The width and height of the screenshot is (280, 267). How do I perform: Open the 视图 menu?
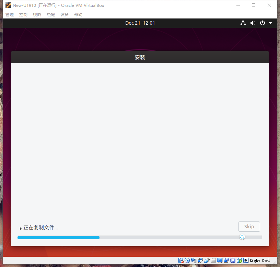point(37,15)
